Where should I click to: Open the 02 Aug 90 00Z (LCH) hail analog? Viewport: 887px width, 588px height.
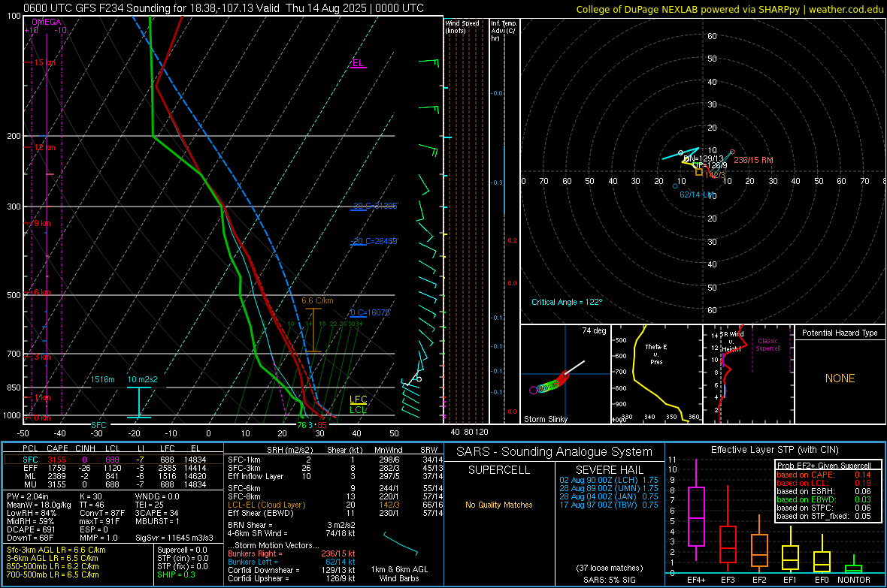point(609,480)
